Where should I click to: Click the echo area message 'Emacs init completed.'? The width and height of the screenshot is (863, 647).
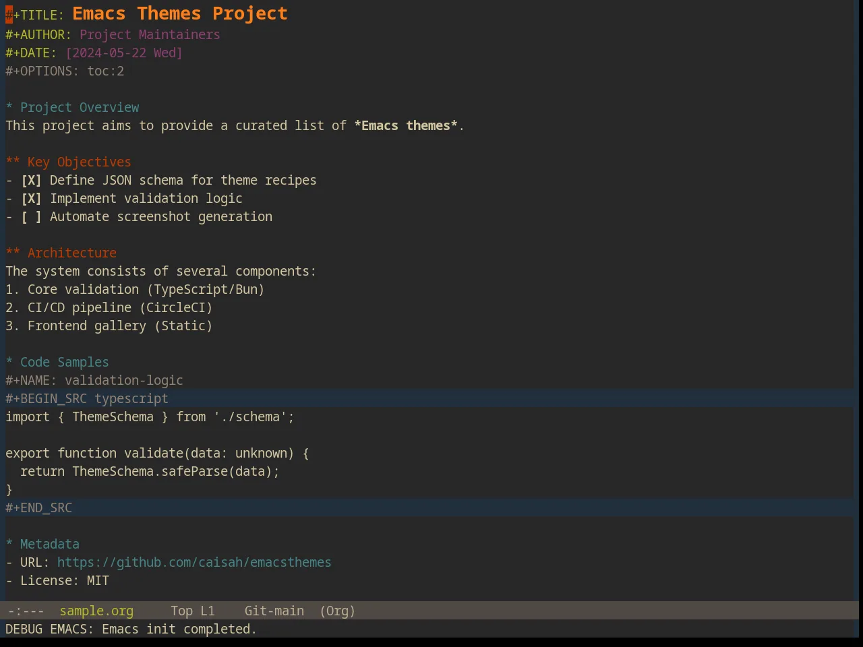tap(179, 629)
